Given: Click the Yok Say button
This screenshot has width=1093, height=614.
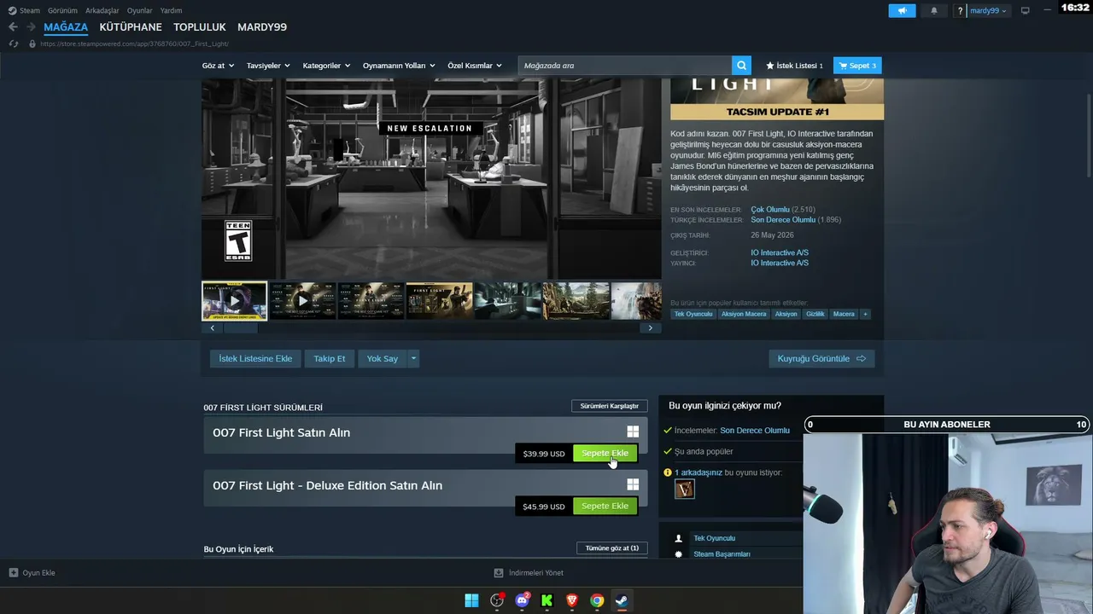Looking at the screenshot, I should 382,358.
